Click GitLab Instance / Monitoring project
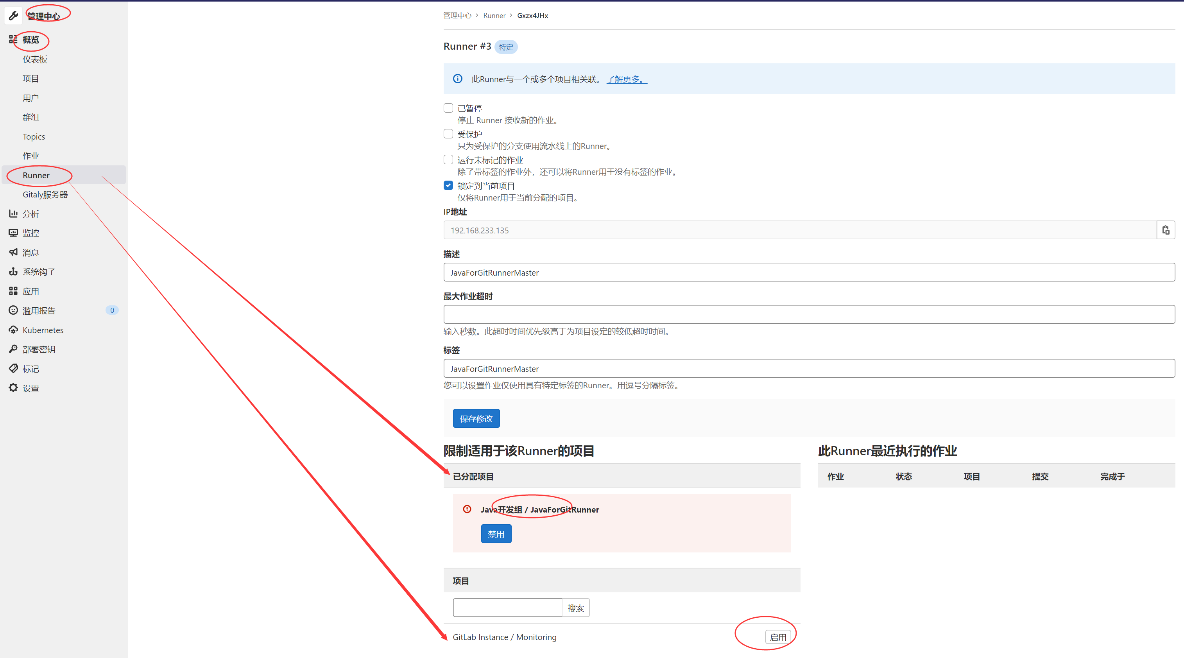The width and height of the screenshot is (1184, 658). 504,637
